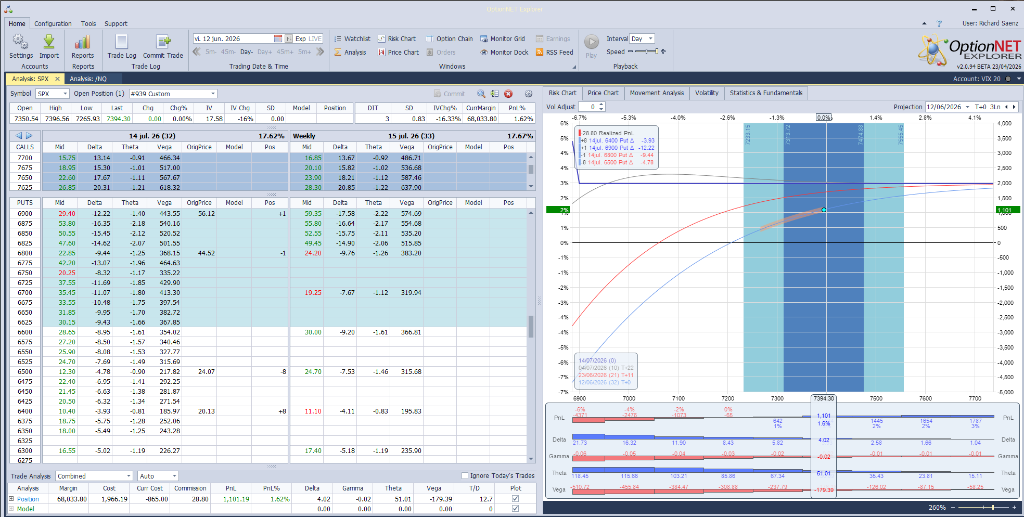Expand the Position analysis row

coord(11,498)
